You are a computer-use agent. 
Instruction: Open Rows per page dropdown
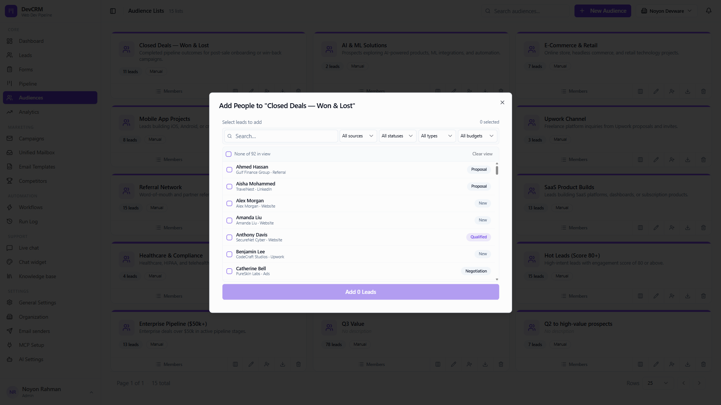pos(657,383)
